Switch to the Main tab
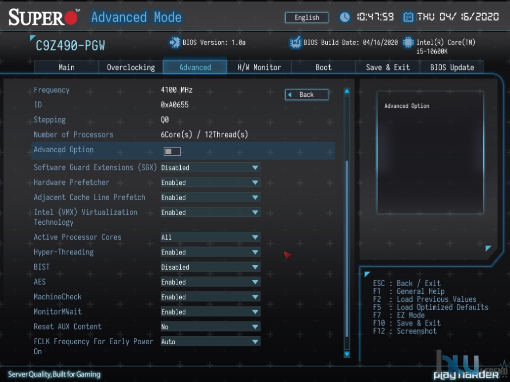Screen dimensions: 510x382 (x=66, y=67)
